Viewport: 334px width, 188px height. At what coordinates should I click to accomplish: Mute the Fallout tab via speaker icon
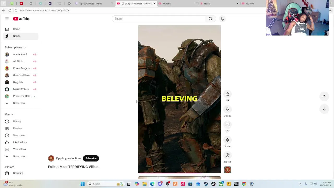(x=122, y=4)
